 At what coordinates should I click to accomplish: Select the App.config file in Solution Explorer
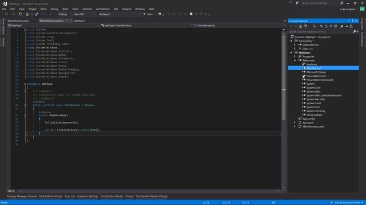pyautogui.click(x=309, y=119)
